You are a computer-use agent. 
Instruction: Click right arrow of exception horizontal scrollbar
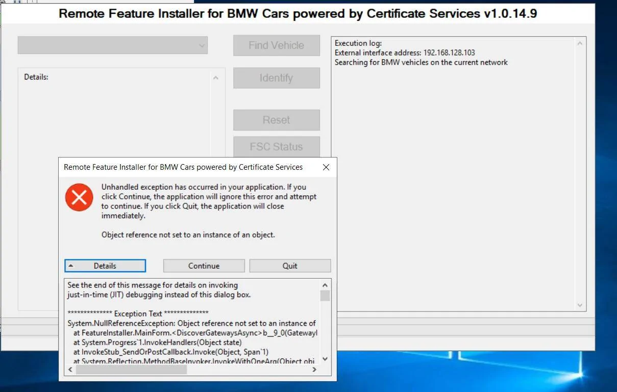pyautogui.click(x=315, y=370)
